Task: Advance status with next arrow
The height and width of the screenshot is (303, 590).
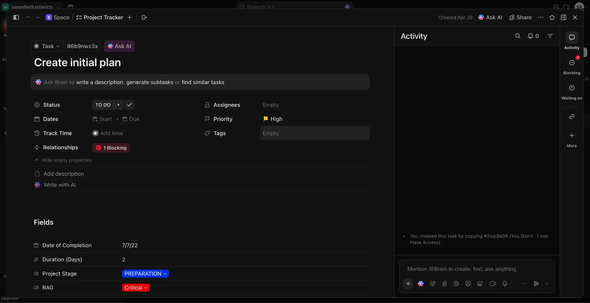Action: pyautogui.click(x=118, y=105)
